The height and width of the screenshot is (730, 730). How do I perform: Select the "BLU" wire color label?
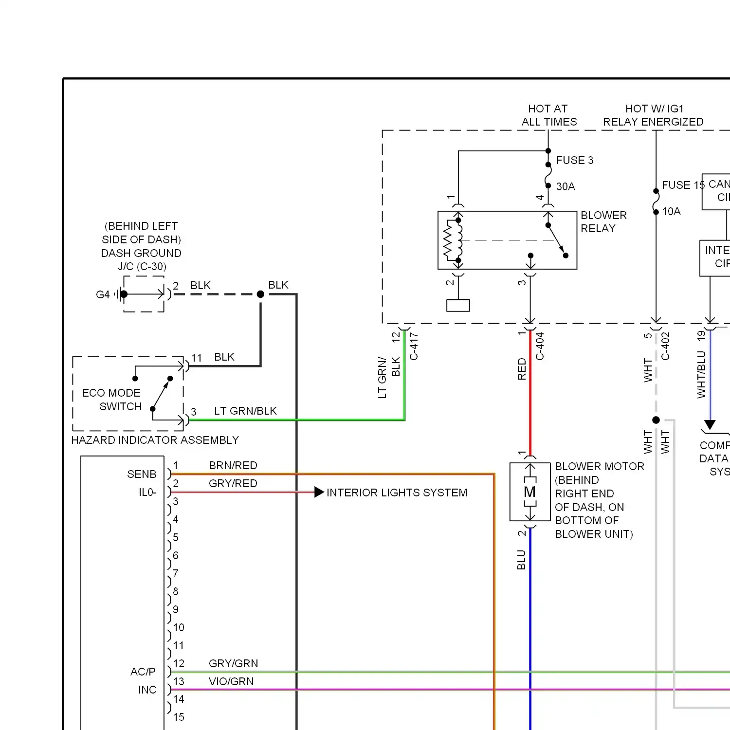pyautogui.click(x=521, y=560)
